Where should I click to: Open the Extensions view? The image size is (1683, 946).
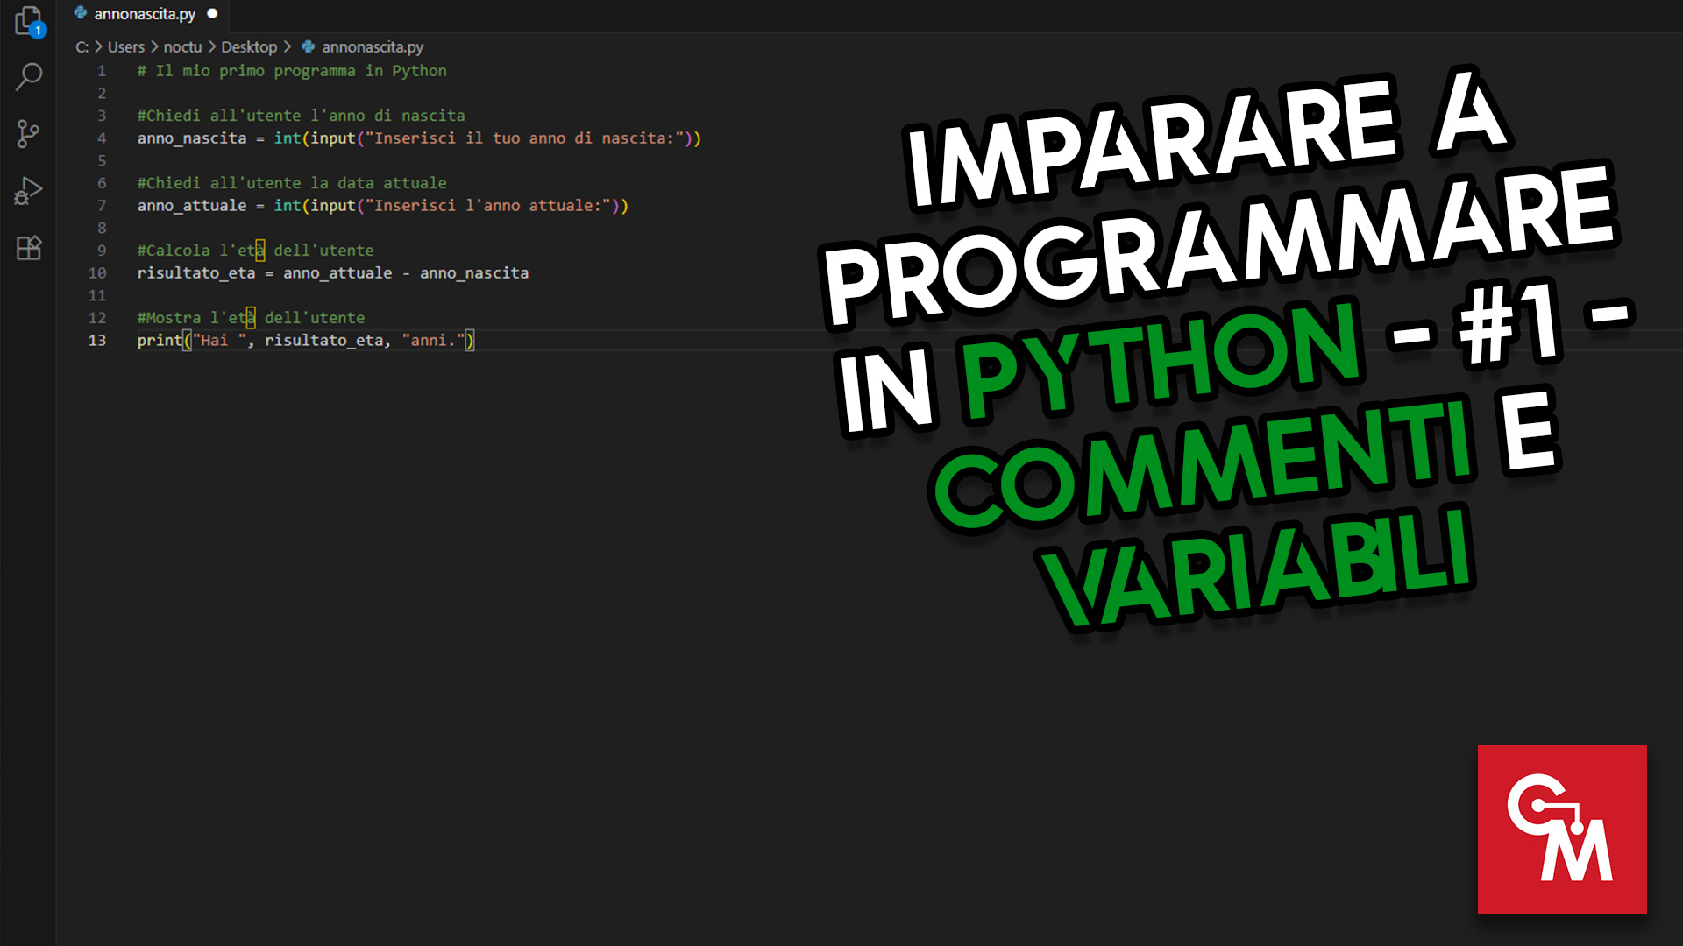pyautogui.click(x=28, y=249)
